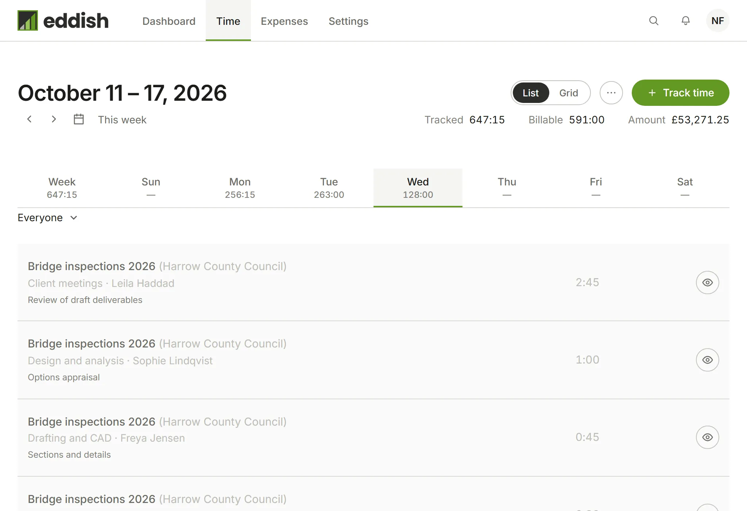
Task: Select the Wed 128:00 tab
Action: tap(418, 188)
